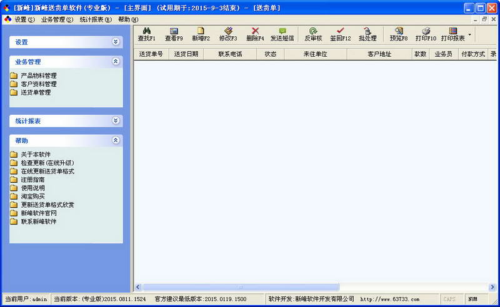Screen dimensions: 500x307
Task: Click the 反审核 un-approve icon
Action: tap(313, 31)
